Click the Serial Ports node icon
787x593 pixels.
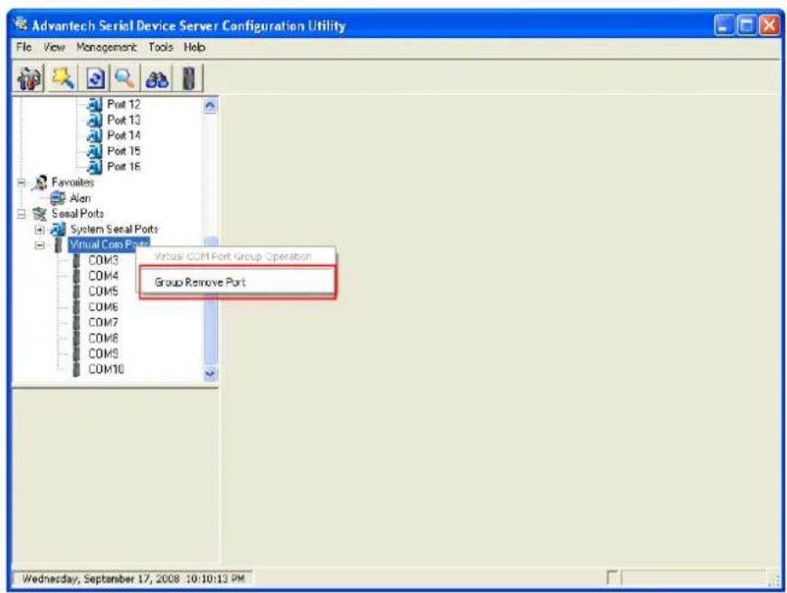[x=40, y=213]
